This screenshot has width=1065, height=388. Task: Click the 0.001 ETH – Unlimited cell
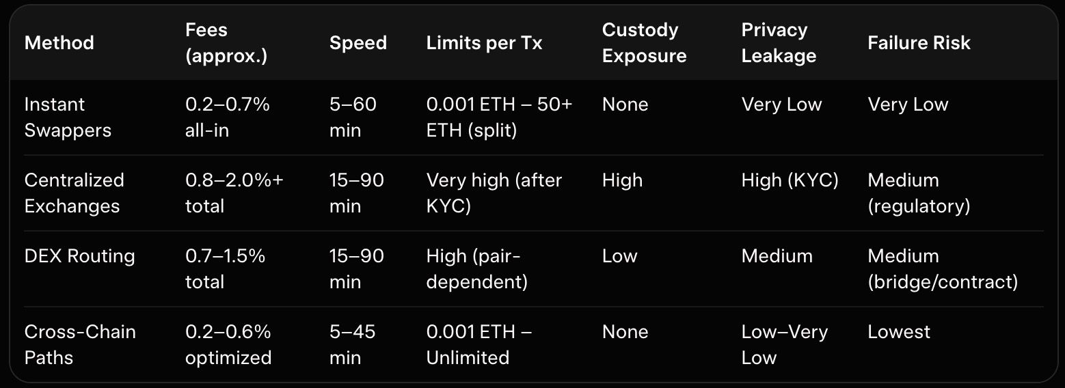[x=478, y=344]
